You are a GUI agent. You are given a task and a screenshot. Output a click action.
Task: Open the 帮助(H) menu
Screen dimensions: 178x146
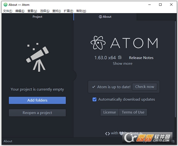81,11
